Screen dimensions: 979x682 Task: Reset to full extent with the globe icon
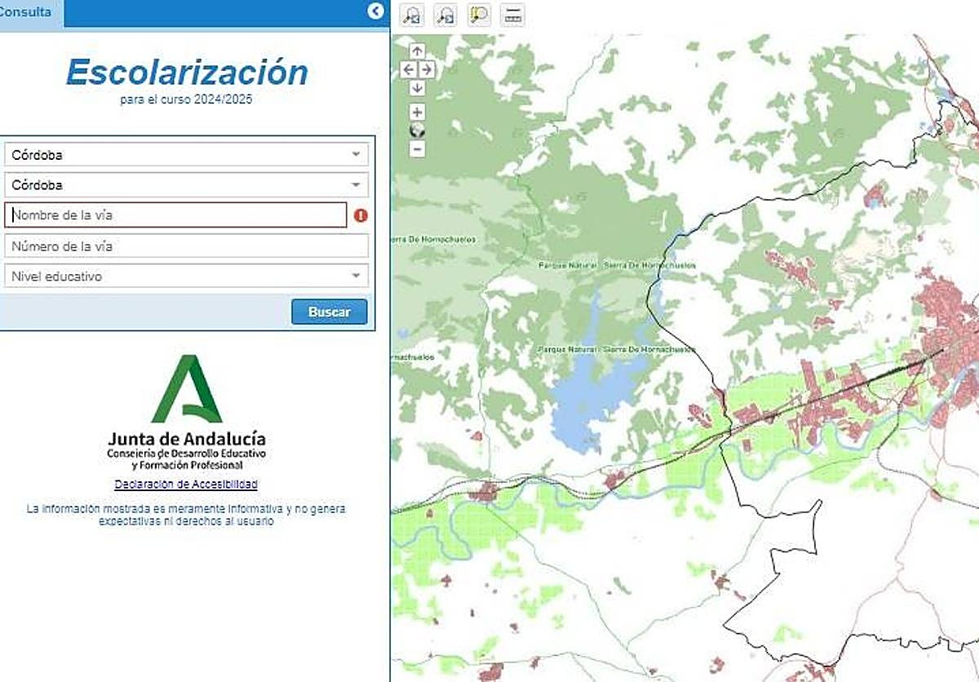[418, 129]
